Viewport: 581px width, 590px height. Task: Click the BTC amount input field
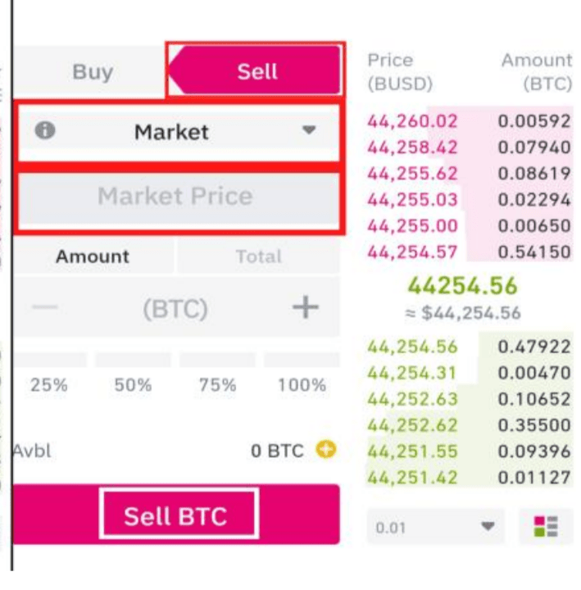(175, 309)
